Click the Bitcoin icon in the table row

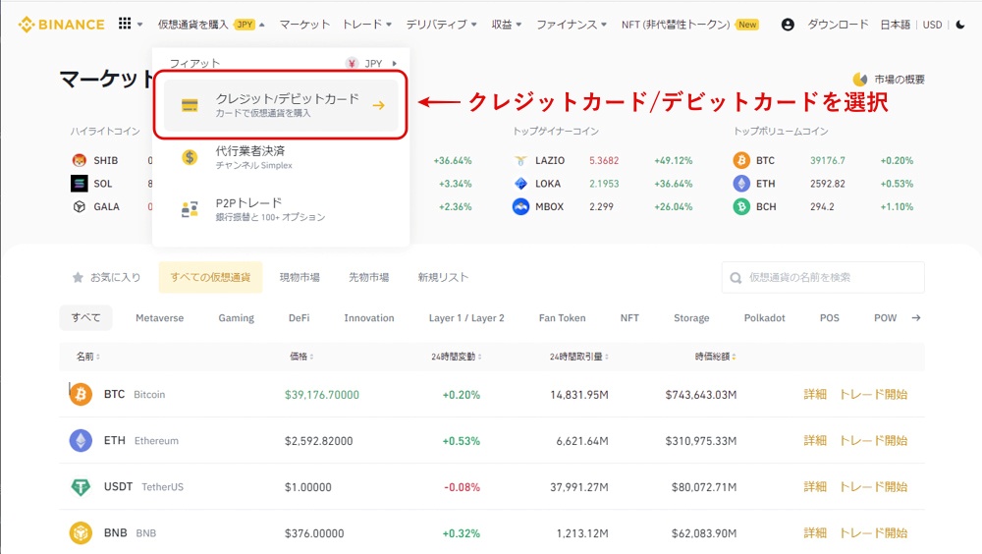(81, 394)
